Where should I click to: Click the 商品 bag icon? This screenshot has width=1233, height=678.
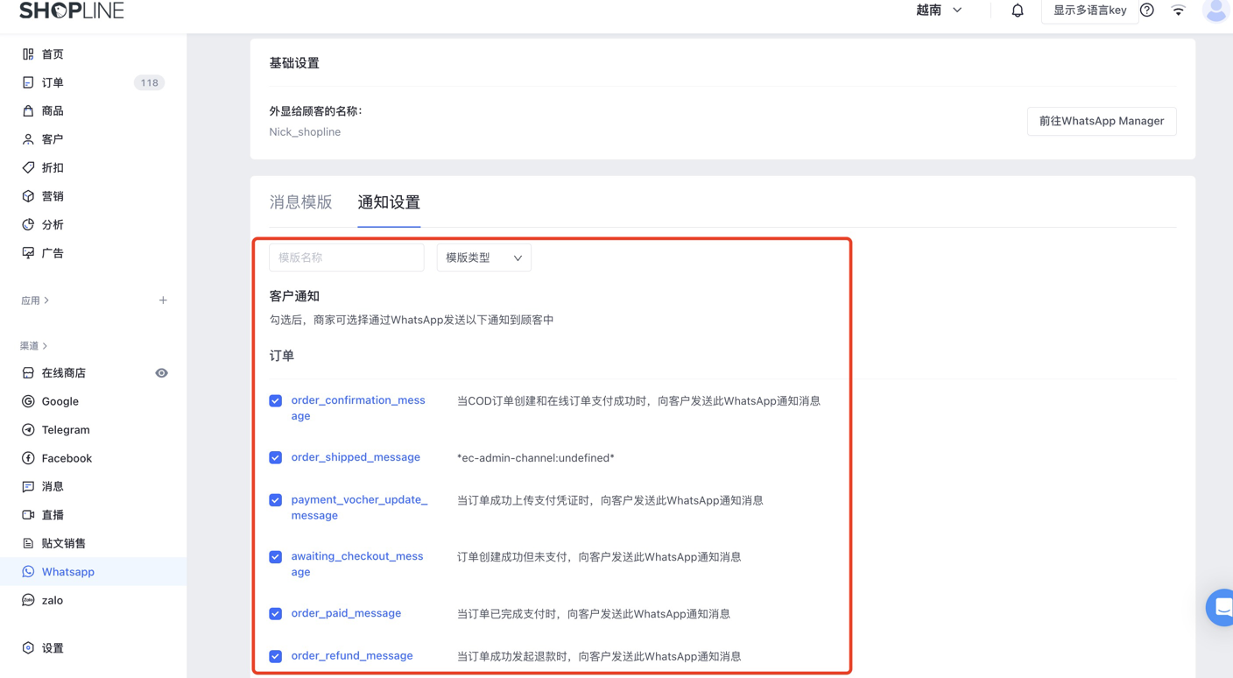(x=28, y=111)
